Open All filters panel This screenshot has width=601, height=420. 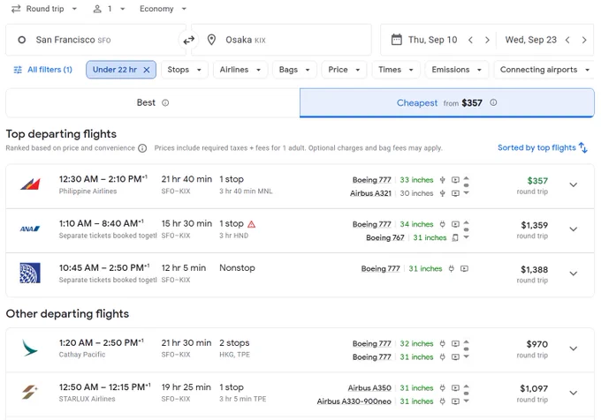(x=43, y=70)
